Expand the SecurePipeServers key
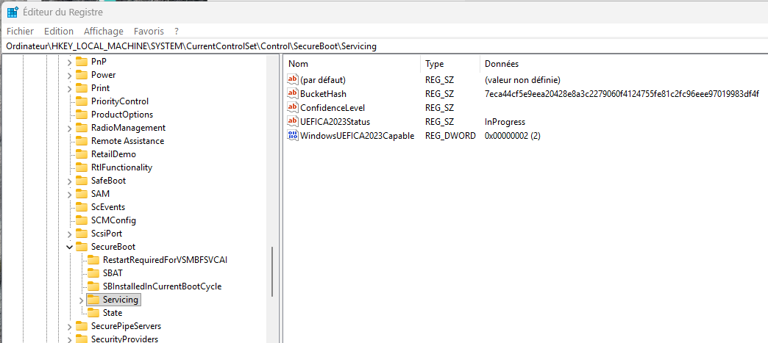The height and width of the screenshot is (343, 768). coord(70,326)
